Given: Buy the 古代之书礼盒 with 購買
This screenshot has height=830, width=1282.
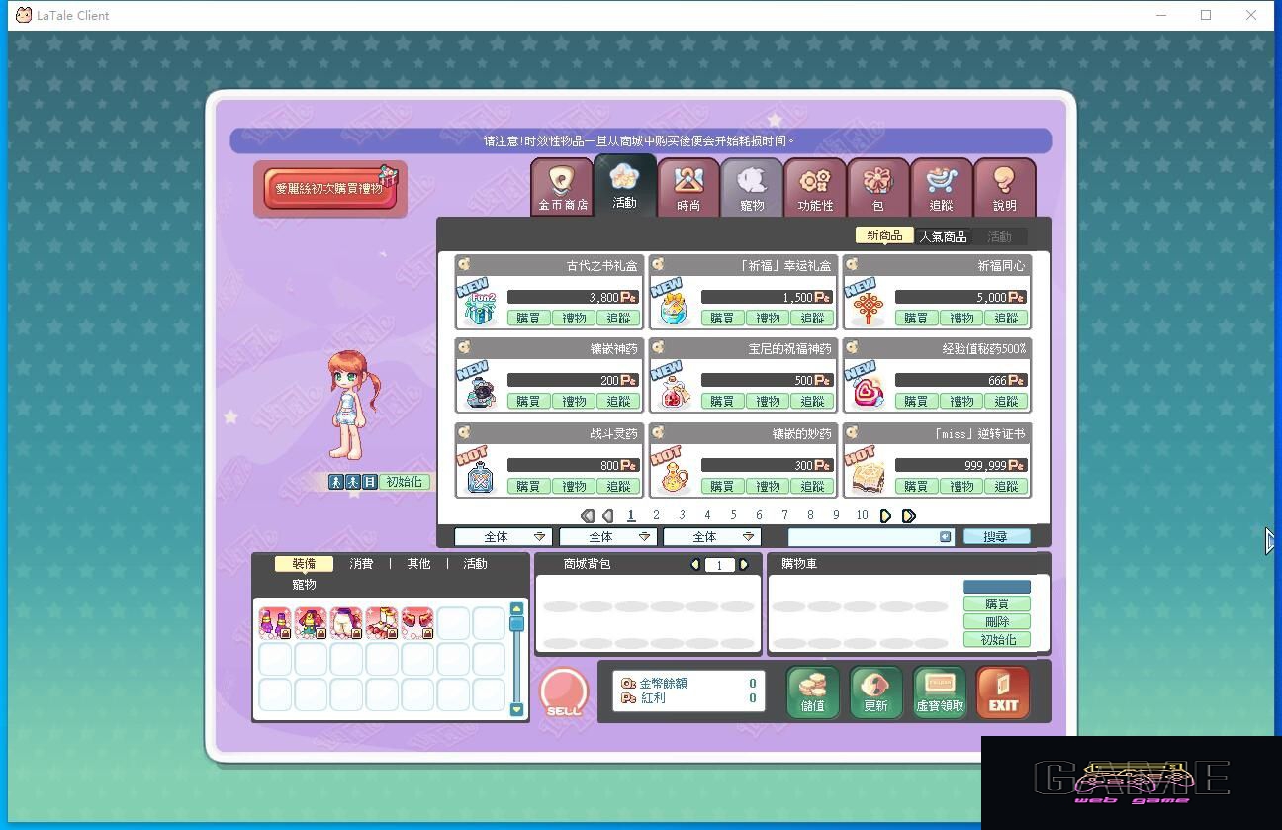Looking at the screenshot, I should point(528,319).
